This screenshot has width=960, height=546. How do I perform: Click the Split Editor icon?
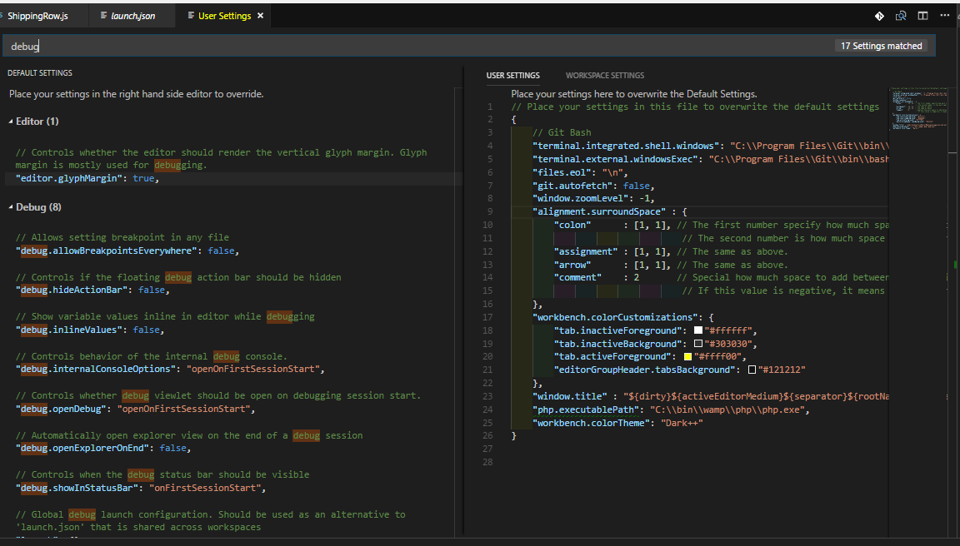coord(922,16)
